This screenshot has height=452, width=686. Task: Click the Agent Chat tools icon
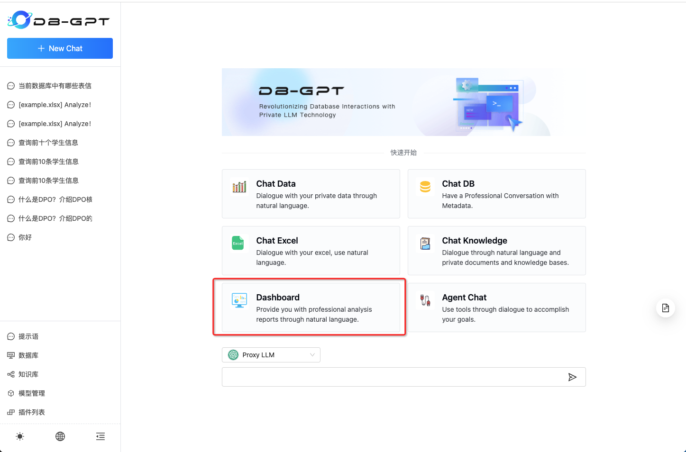(425, 300)
